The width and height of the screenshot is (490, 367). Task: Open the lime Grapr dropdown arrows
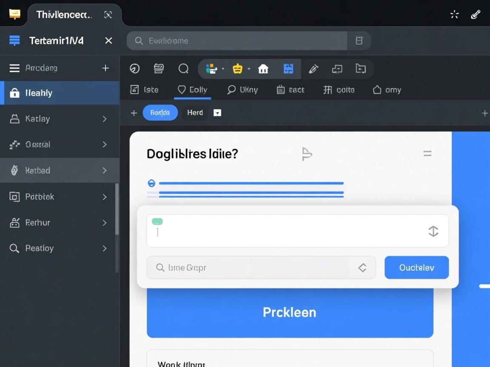coord(362,268)
